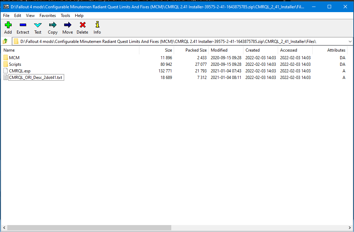Click the Extract toolbar icon
Screen dimensions: 354x232
coord(23,27)
